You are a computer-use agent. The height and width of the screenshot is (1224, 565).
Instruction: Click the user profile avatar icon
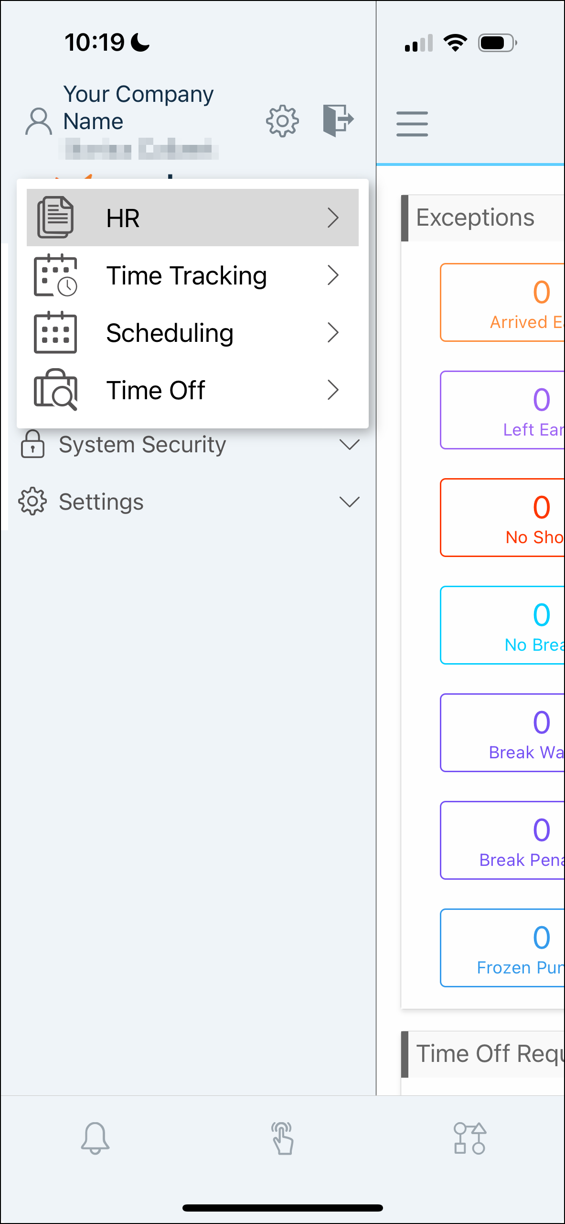tap(39, 121)
